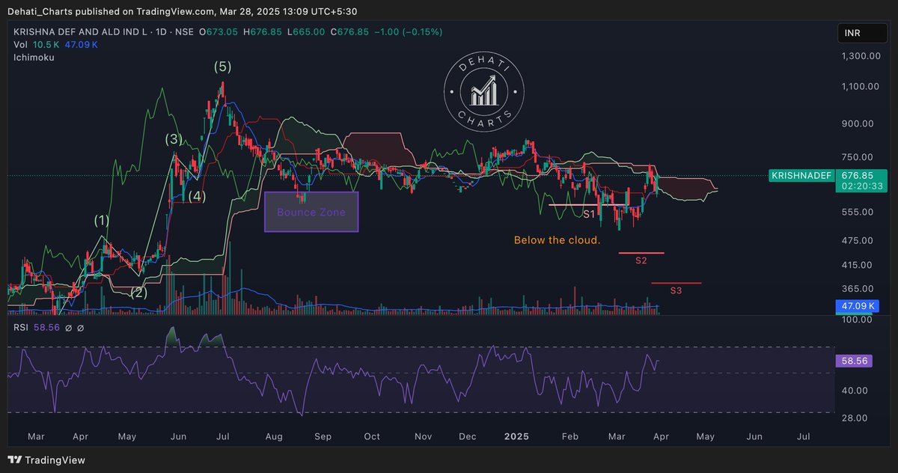Click the green KRISHNADEF price axis tag
Image resolution: width=898 pixels, height=473 pixels.
[x=801, y=175]
